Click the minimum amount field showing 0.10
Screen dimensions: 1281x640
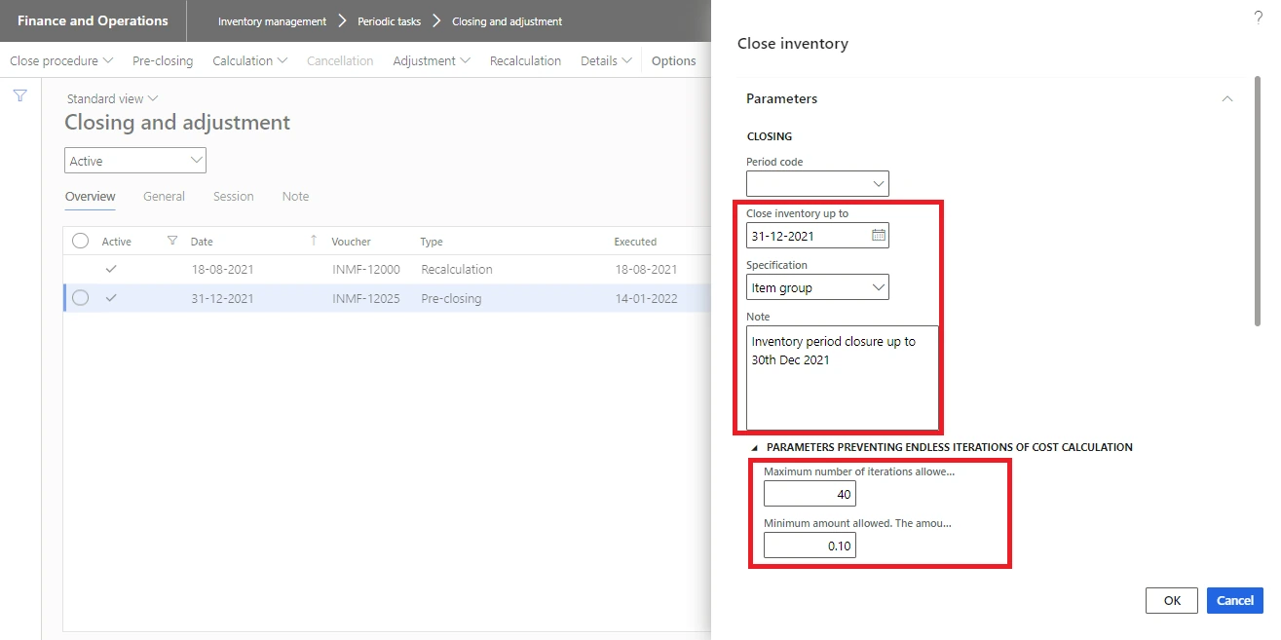tap(810, 546)
